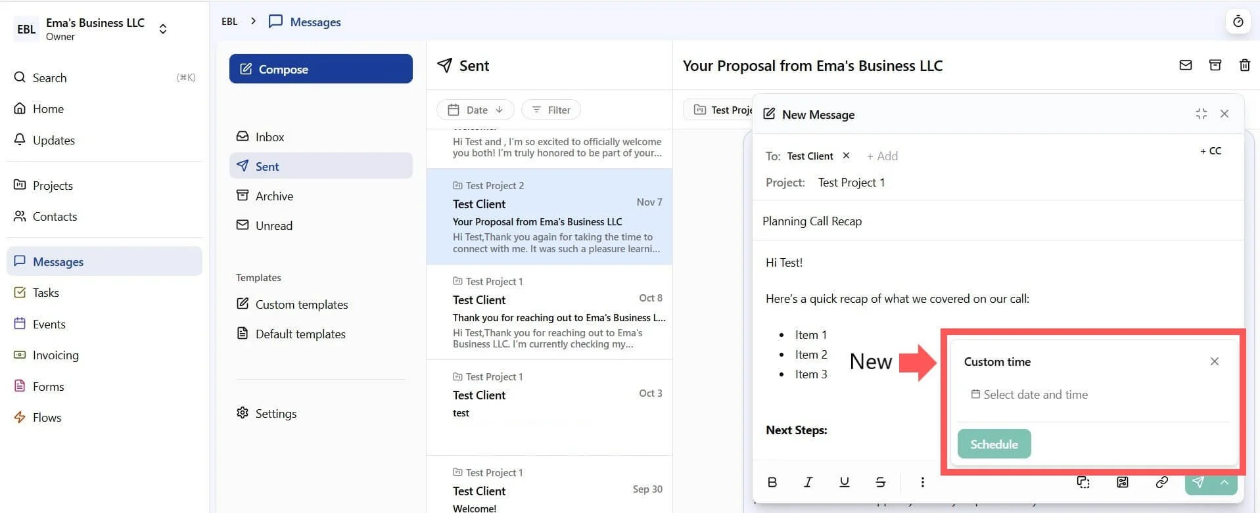Image resolution: width=1260 pixels, height=513 pixels.
Task: Select Messages in the sidebar
Action: (x=105, y=261)
